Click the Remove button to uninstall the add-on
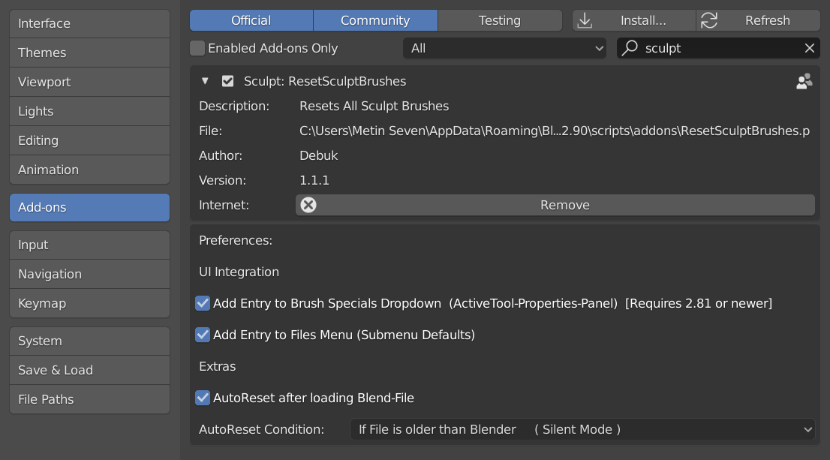This screenshot has height=460, width=830. click(565, 204)
